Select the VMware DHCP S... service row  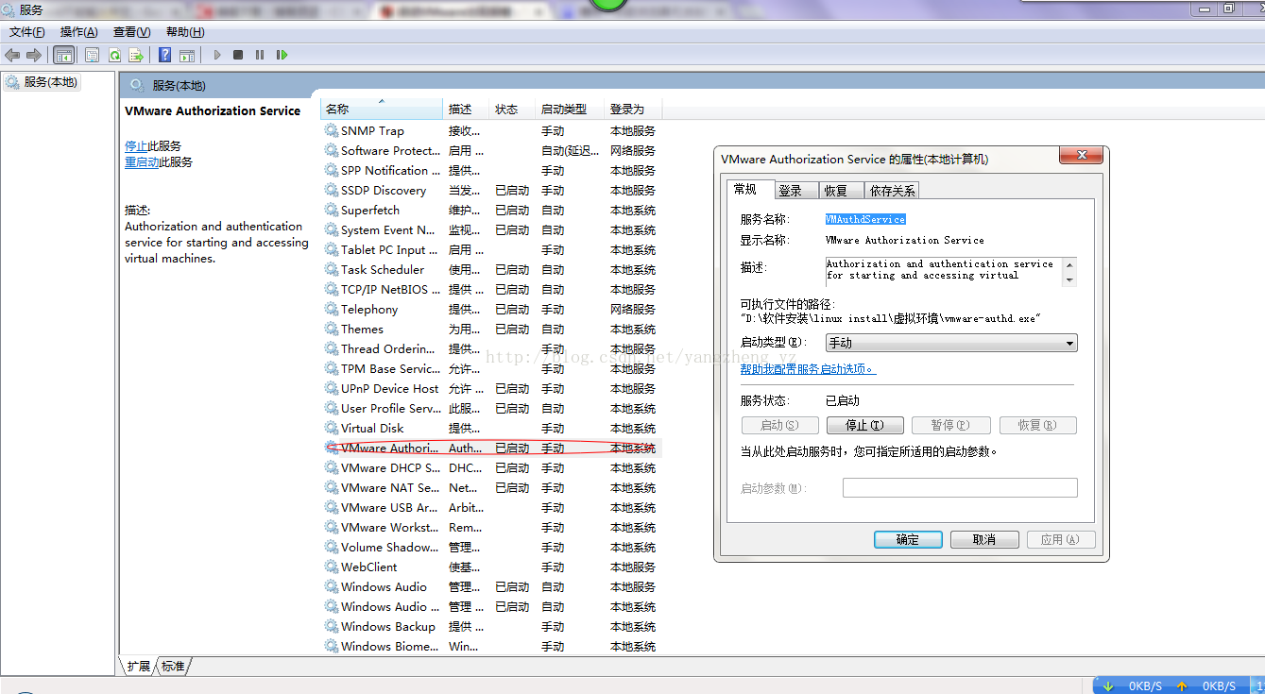tap(491, 467)
